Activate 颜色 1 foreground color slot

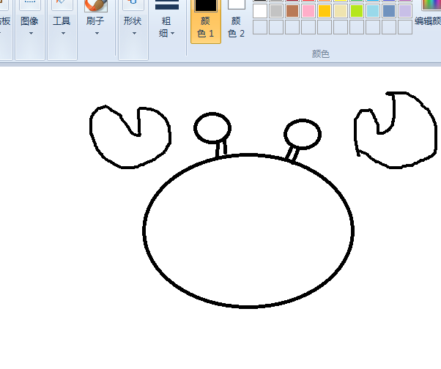206,21
